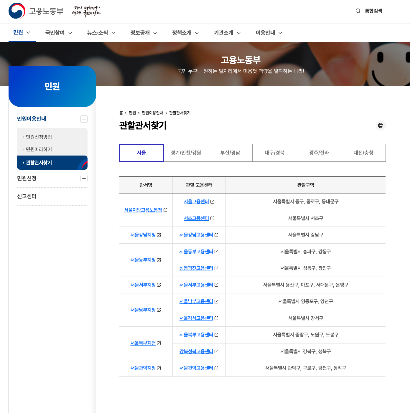Click the Ministry of Employment and Labor logo
Image resolution: width=410 pixels, height=413 pixels.
(x=35, y=11)
